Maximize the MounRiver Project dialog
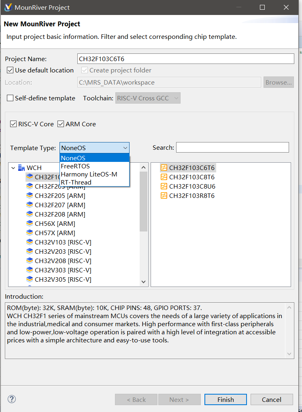This screenshot has width=302, height=412. (x=262, y=7)
